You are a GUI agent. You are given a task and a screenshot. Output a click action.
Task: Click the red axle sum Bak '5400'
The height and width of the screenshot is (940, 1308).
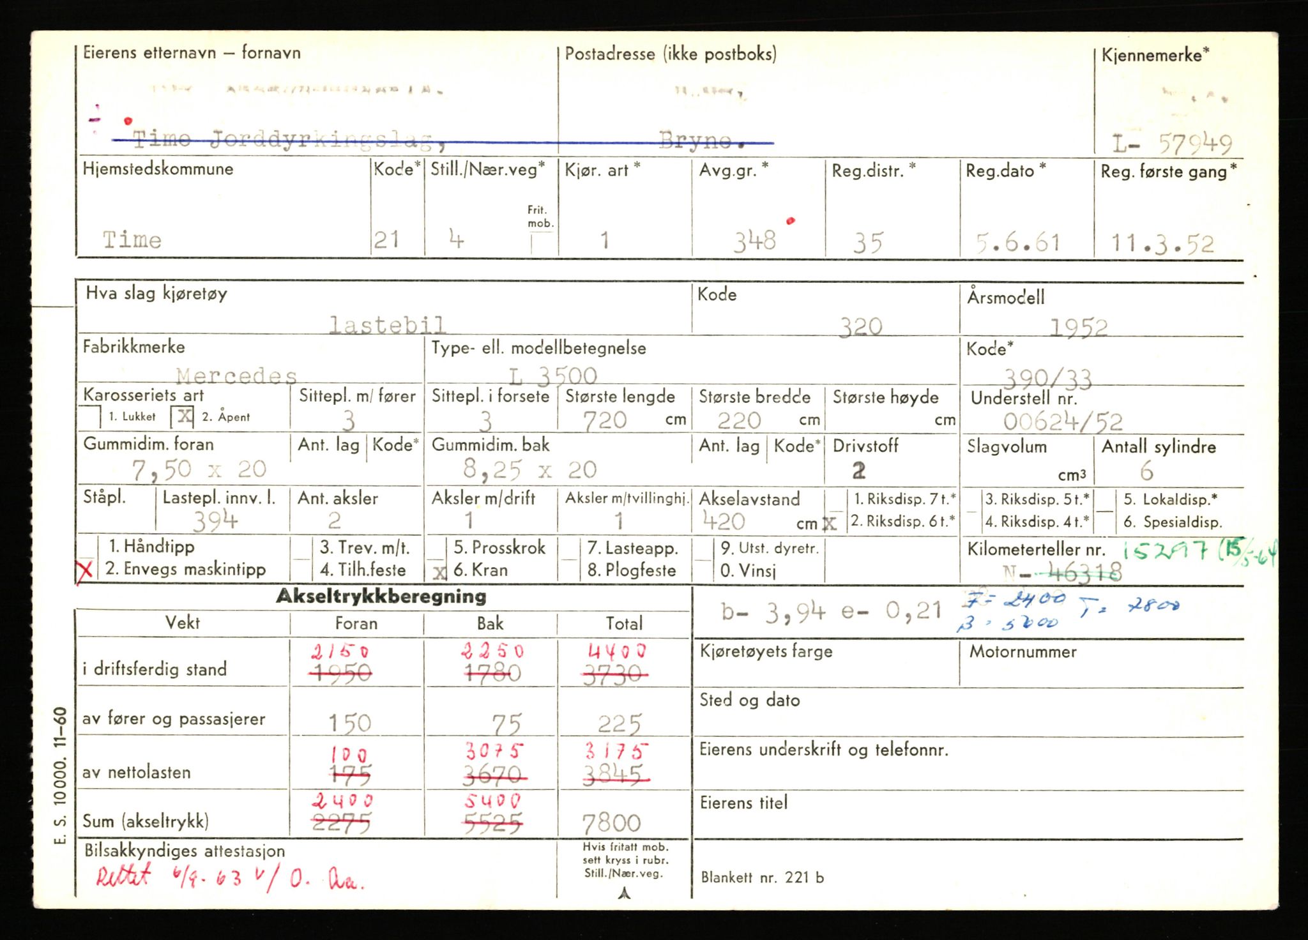pyautogui.click(x=493, y=800)
